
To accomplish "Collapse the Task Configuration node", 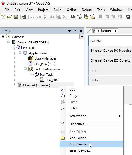I will coord(25,69).
